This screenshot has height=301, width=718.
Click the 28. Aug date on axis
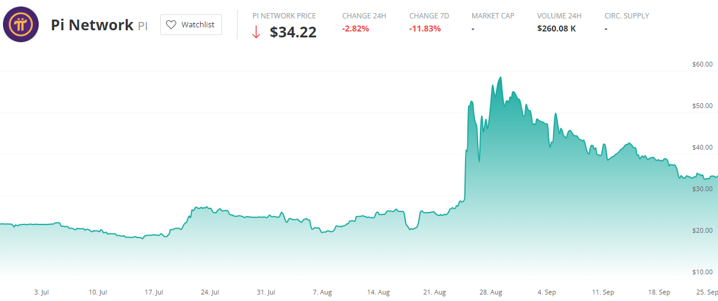coord(492,292)
